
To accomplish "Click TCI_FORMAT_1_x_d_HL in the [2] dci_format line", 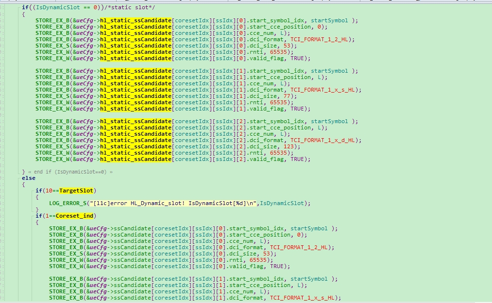I will click(322, 141).
